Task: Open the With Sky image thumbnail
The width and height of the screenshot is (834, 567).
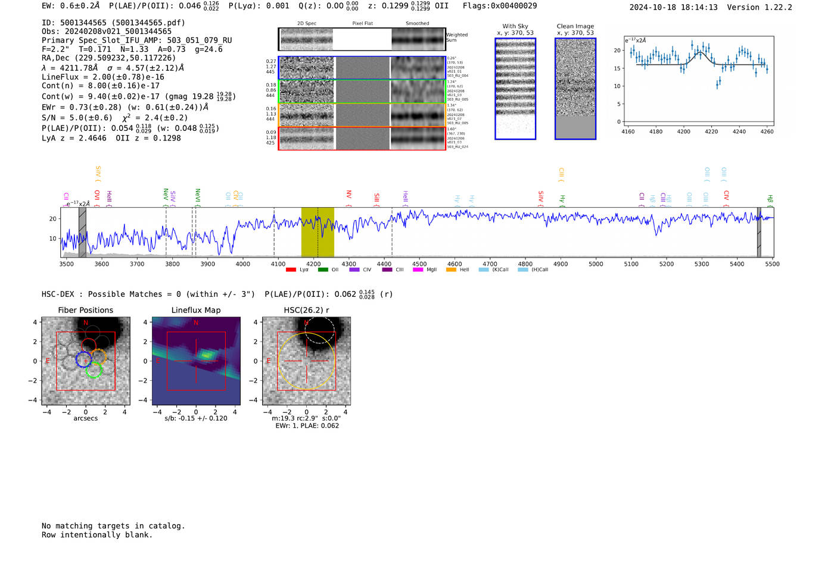Action: click(515, 89)
